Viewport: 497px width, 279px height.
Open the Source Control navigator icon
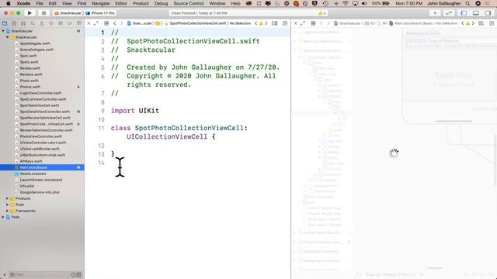pos(14,23)
